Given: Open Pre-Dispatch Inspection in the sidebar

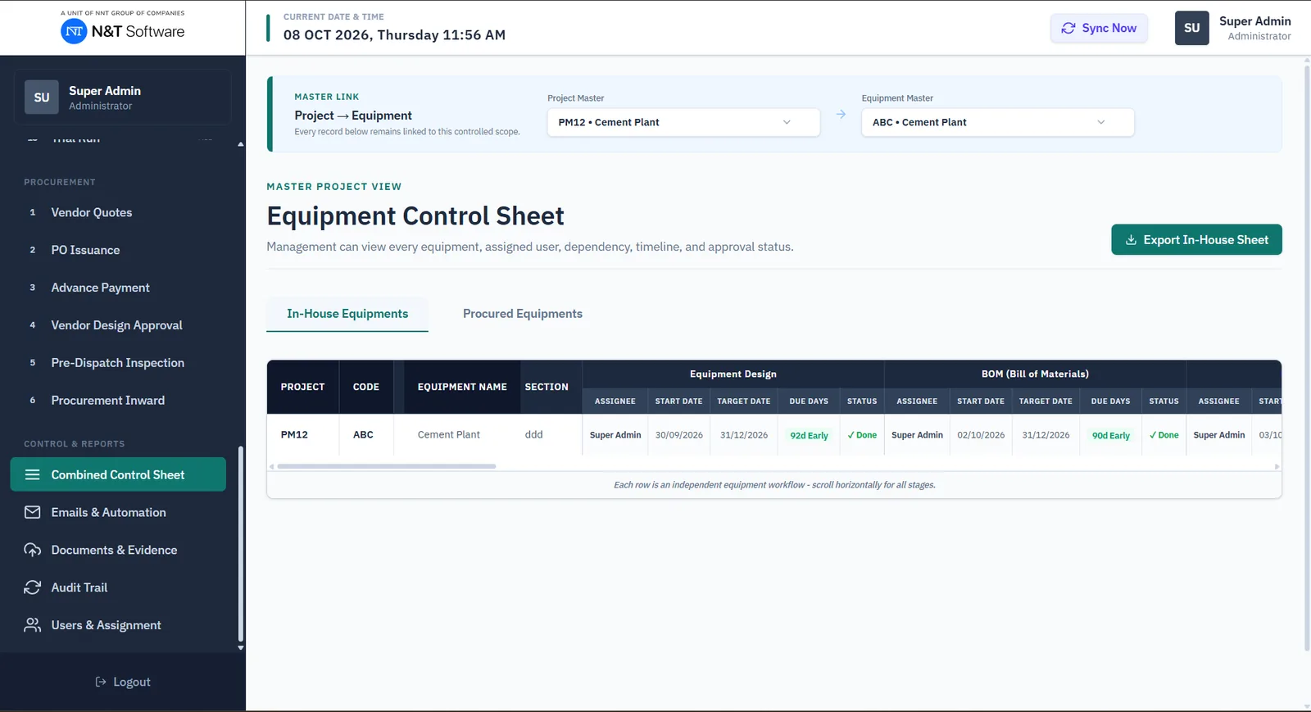Looking at the screenshot, I should click(118, 363).
